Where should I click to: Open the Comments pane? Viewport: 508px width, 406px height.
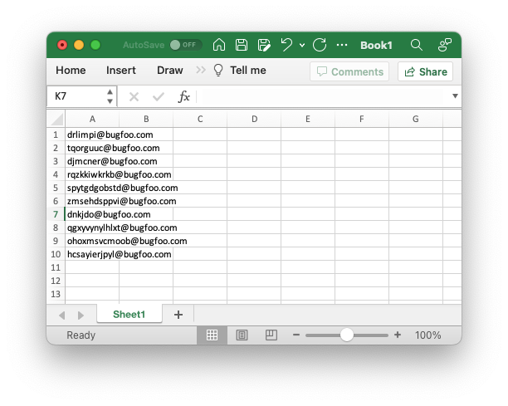(349, 71)
